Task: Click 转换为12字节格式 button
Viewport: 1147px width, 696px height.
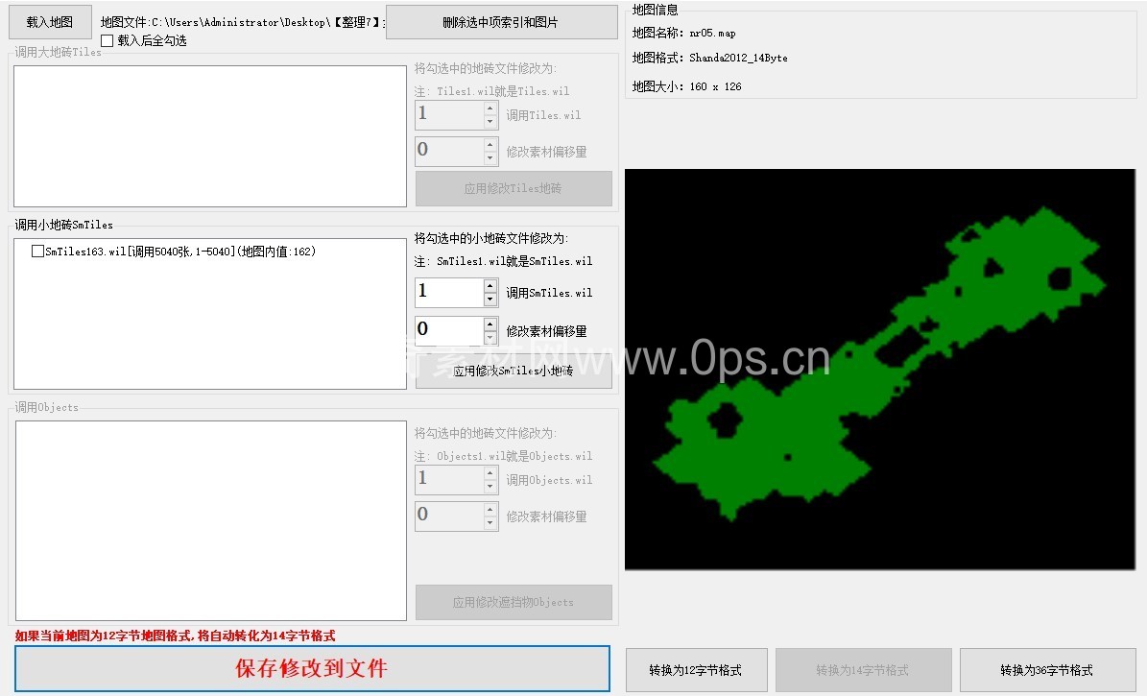Action: point(696,670)
